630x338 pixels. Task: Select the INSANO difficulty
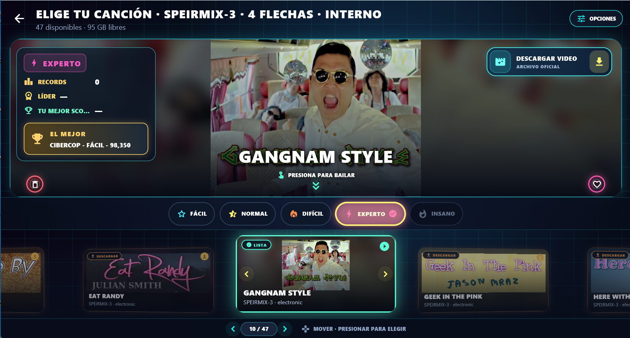(x=436, y=214)
